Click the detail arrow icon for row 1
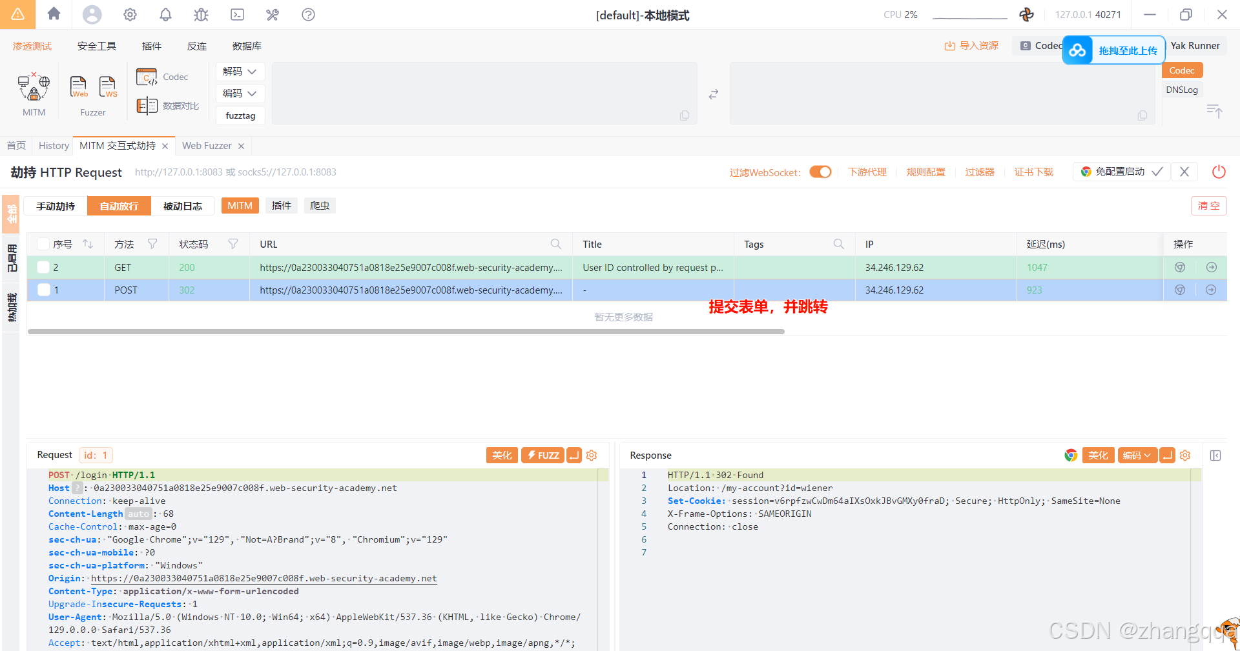 (1211, 290)
